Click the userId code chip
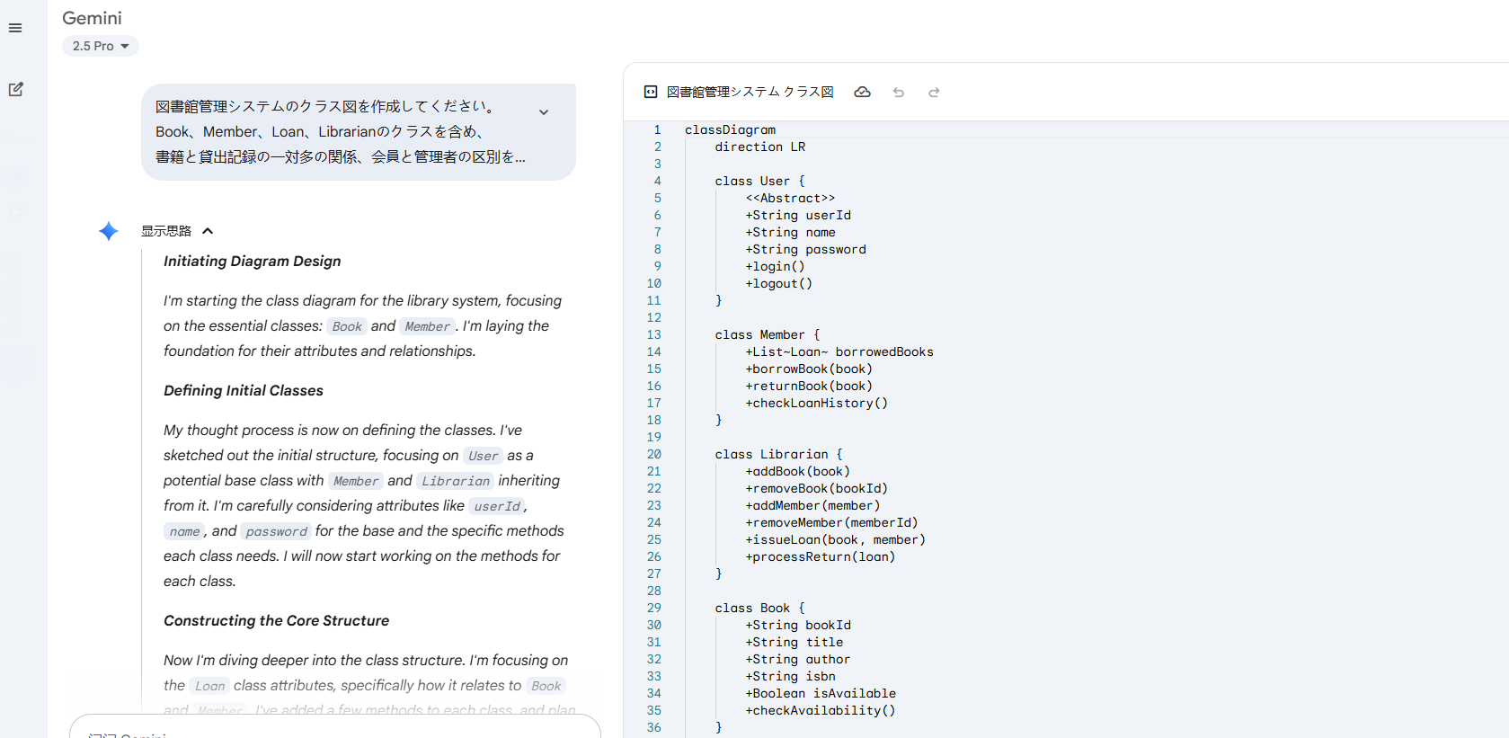The height and width of the screenshot is (738, 1509). click(496, 506)
